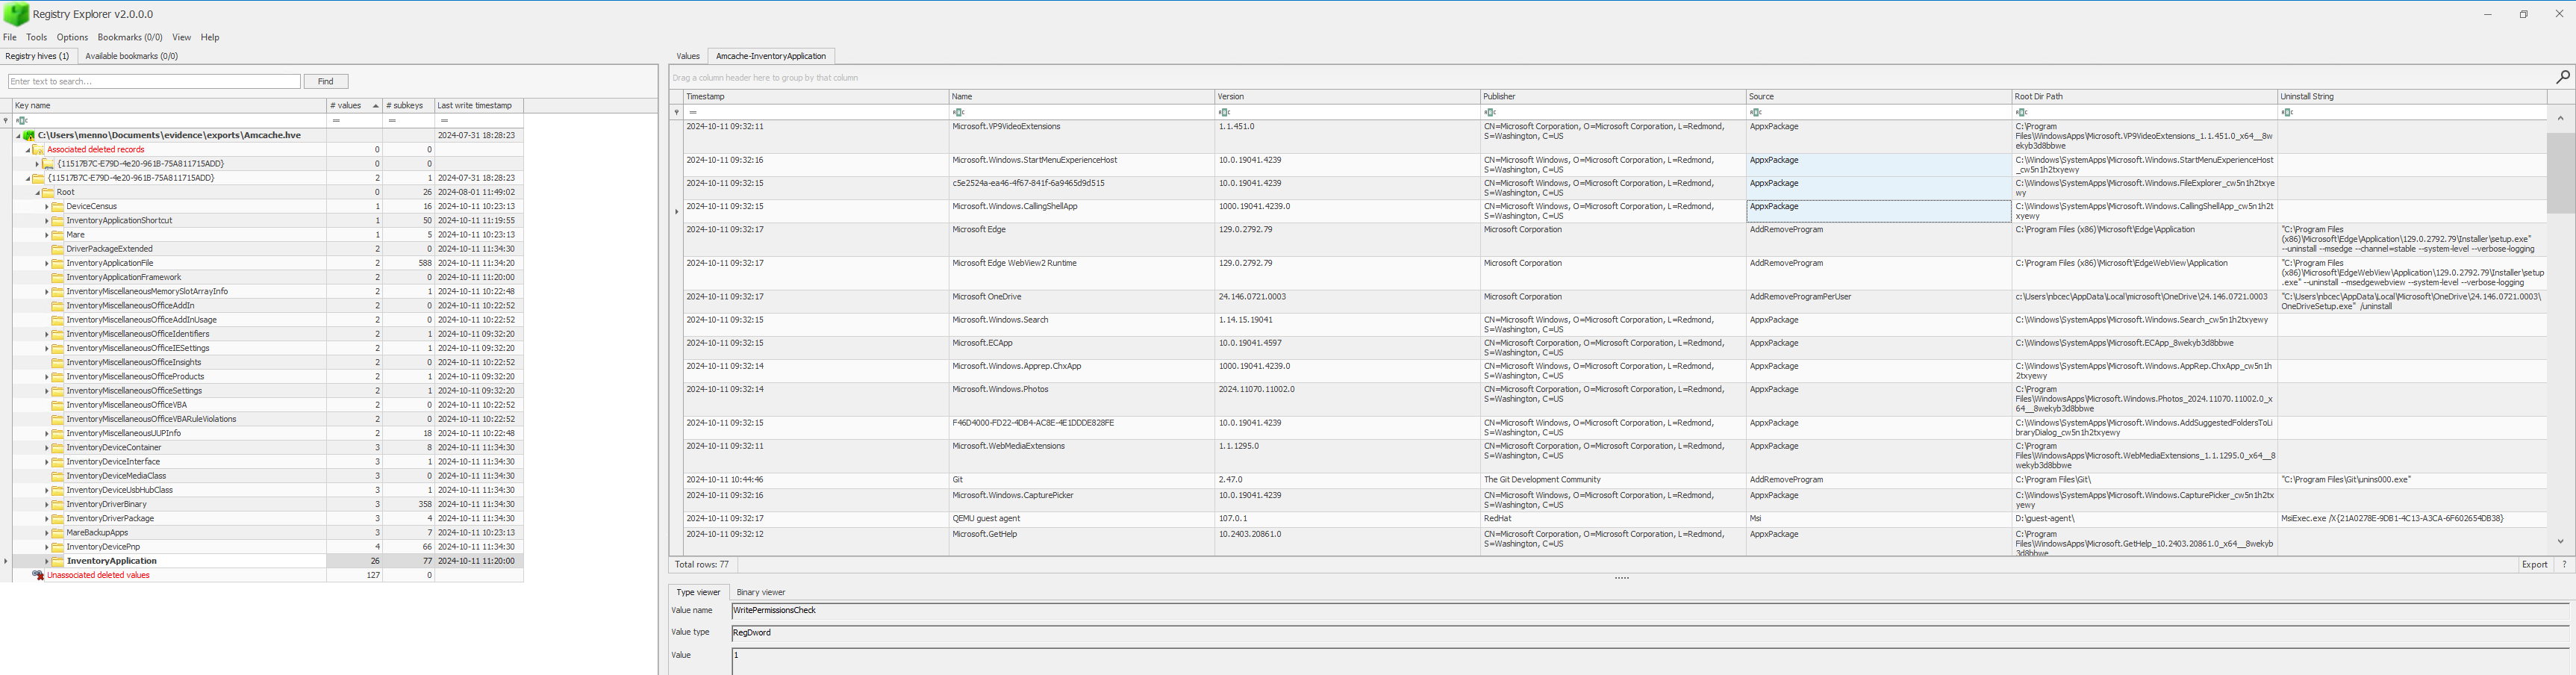Click the DeviceCensus folder icon
The image size is (2576, 675).
coord(58,206)
